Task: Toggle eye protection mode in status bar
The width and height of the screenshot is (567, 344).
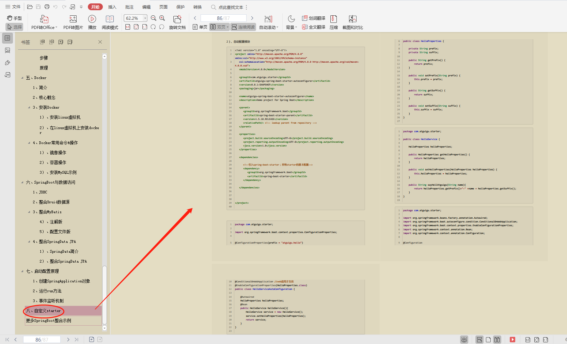Action: [x=464, y=340]
